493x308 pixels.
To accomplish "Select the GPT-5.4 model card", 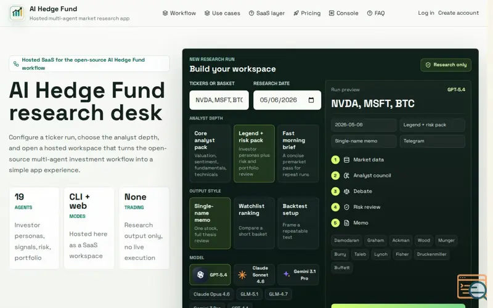I will (210, 275).
